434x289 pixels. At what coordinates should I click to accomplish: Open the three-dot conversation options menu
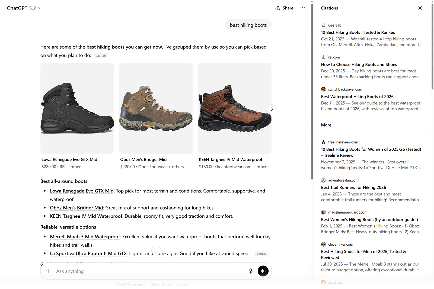tap(302, 8)
